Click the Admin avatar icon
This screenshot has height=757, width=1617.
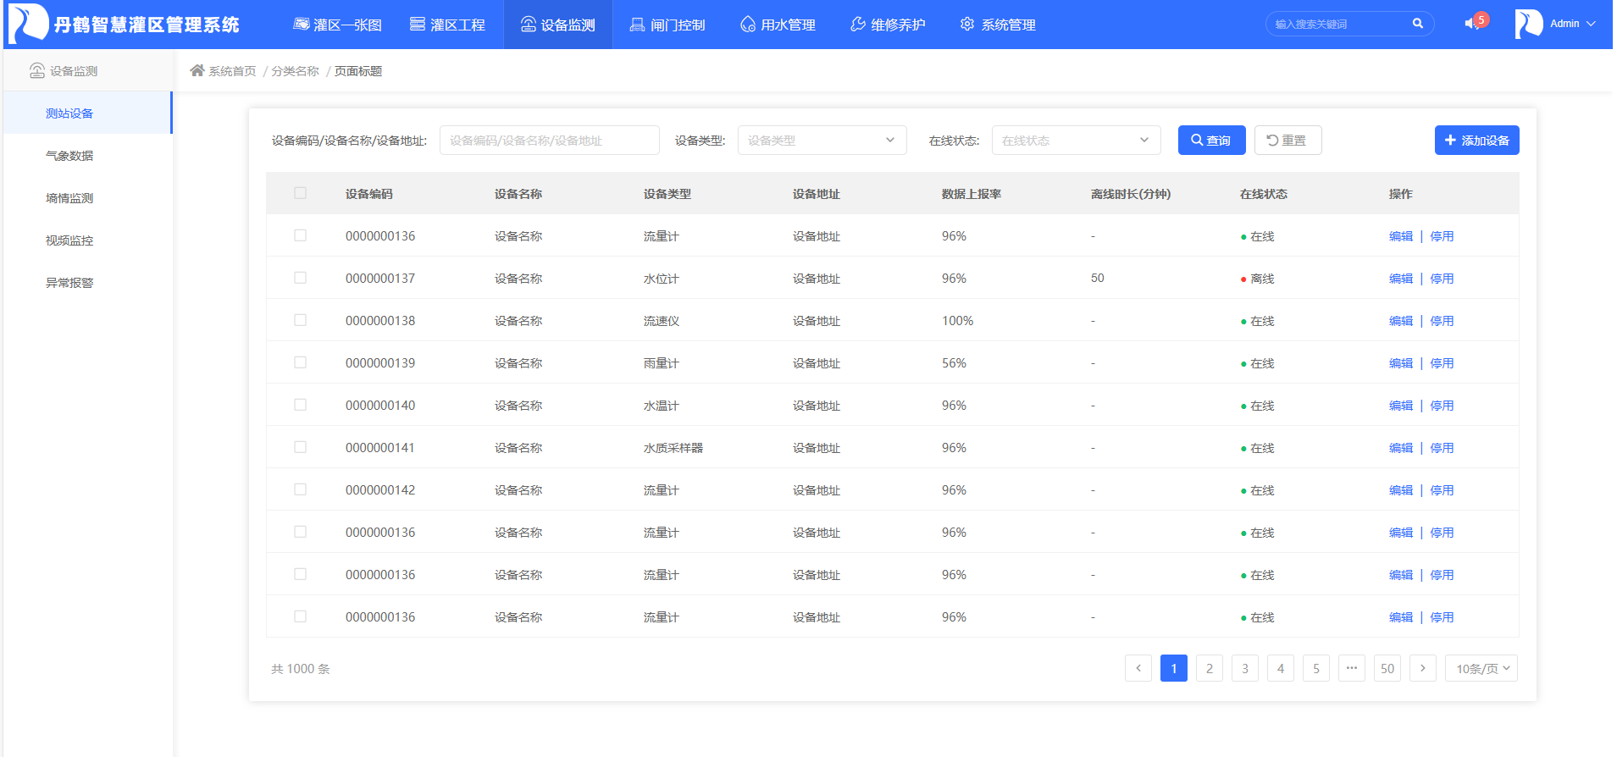[1529, 24]
